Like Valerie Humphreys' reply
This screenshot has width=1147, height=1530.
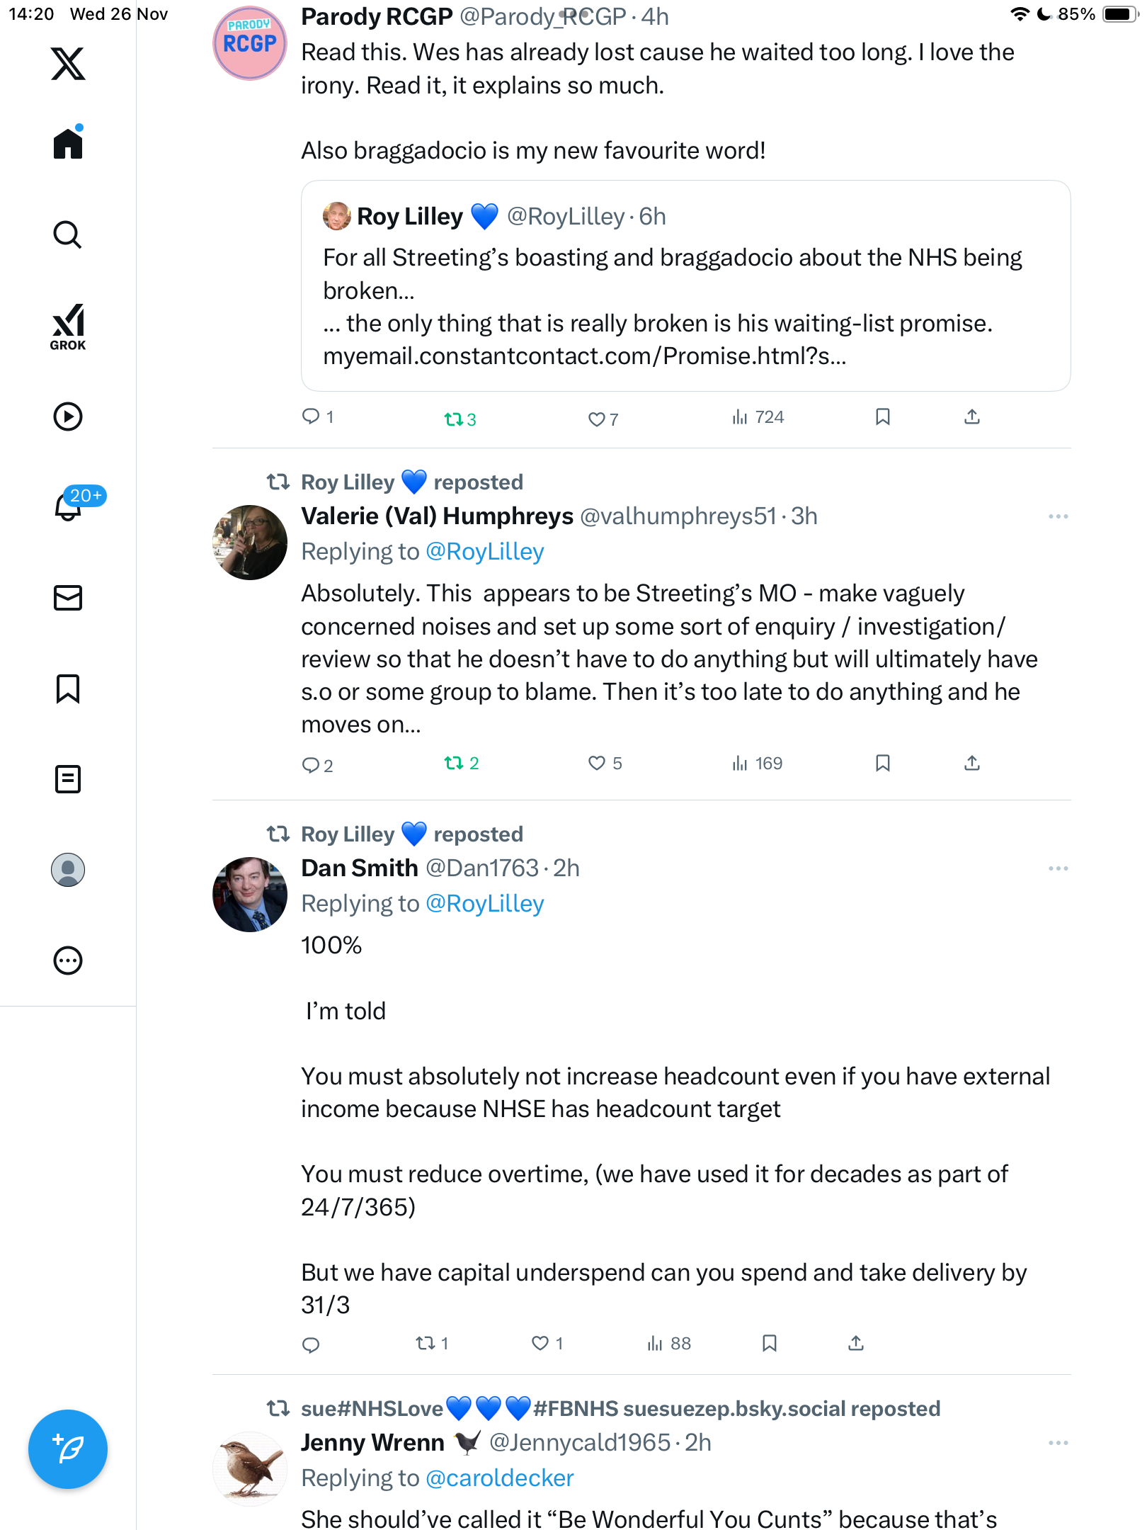[597, 763]
